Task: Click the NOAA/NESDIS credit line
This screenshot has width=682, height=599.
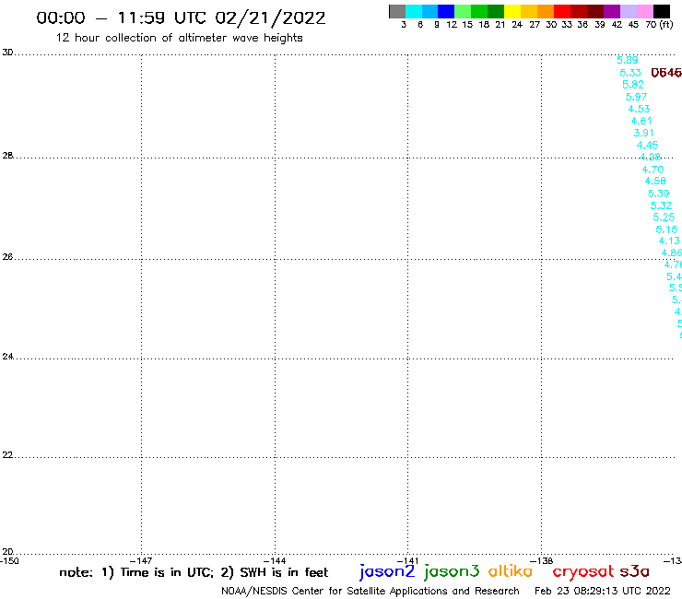Action: pos(370,591)
